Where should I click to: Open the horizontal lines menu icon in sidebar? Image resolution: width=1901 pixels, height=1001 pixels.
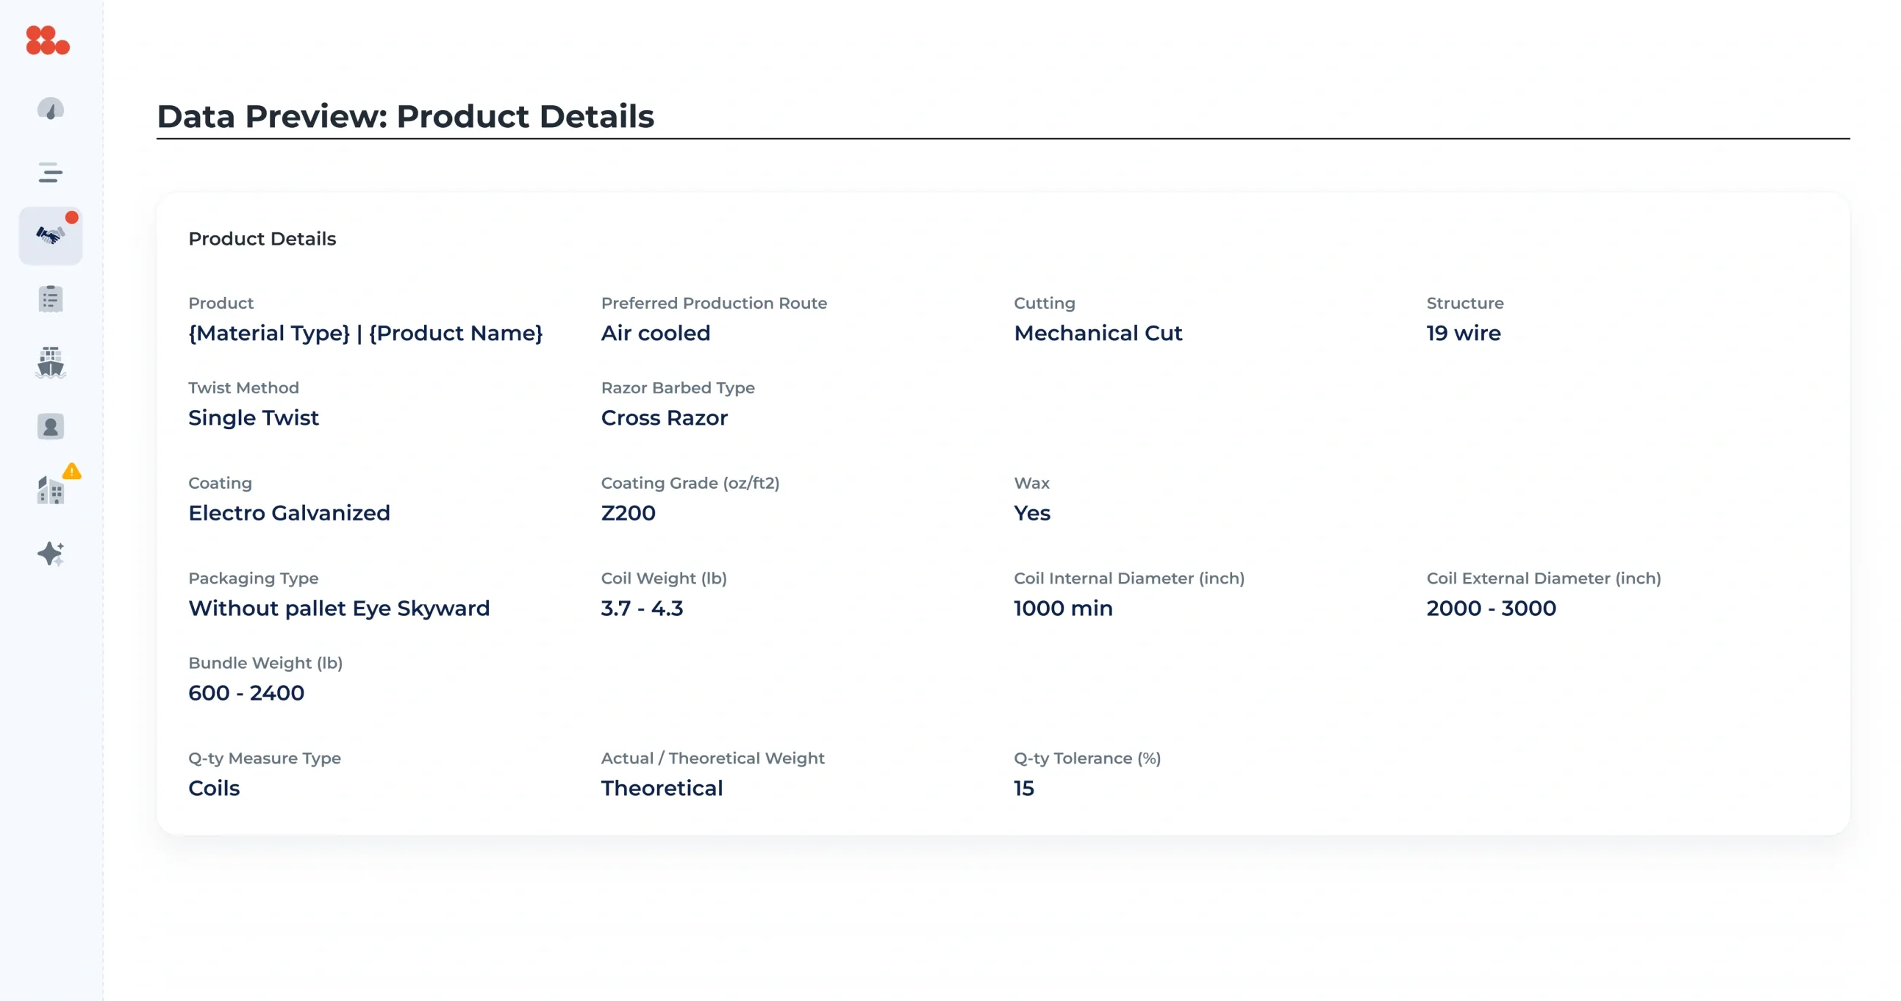pyautogui.click(x=50, y=173)
